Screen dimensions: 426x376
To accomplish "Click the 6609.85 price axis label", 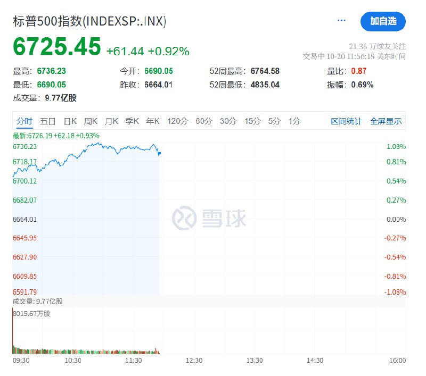I will coord(24,276).
